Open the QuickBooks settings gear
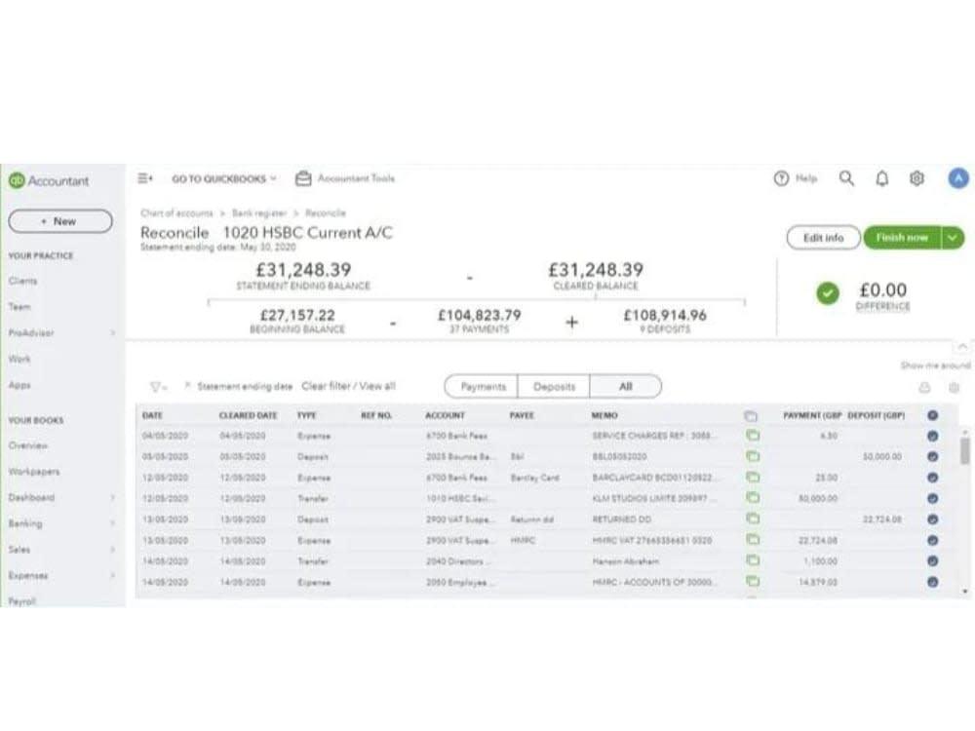Image resolution: width=975 pixels, height=731 pixels. pyautogui.click(x=916, y=178)
